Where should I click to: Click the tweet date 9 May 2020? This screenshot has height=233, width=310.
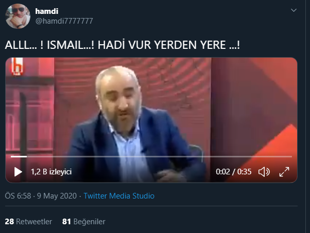tap(57, 196)
